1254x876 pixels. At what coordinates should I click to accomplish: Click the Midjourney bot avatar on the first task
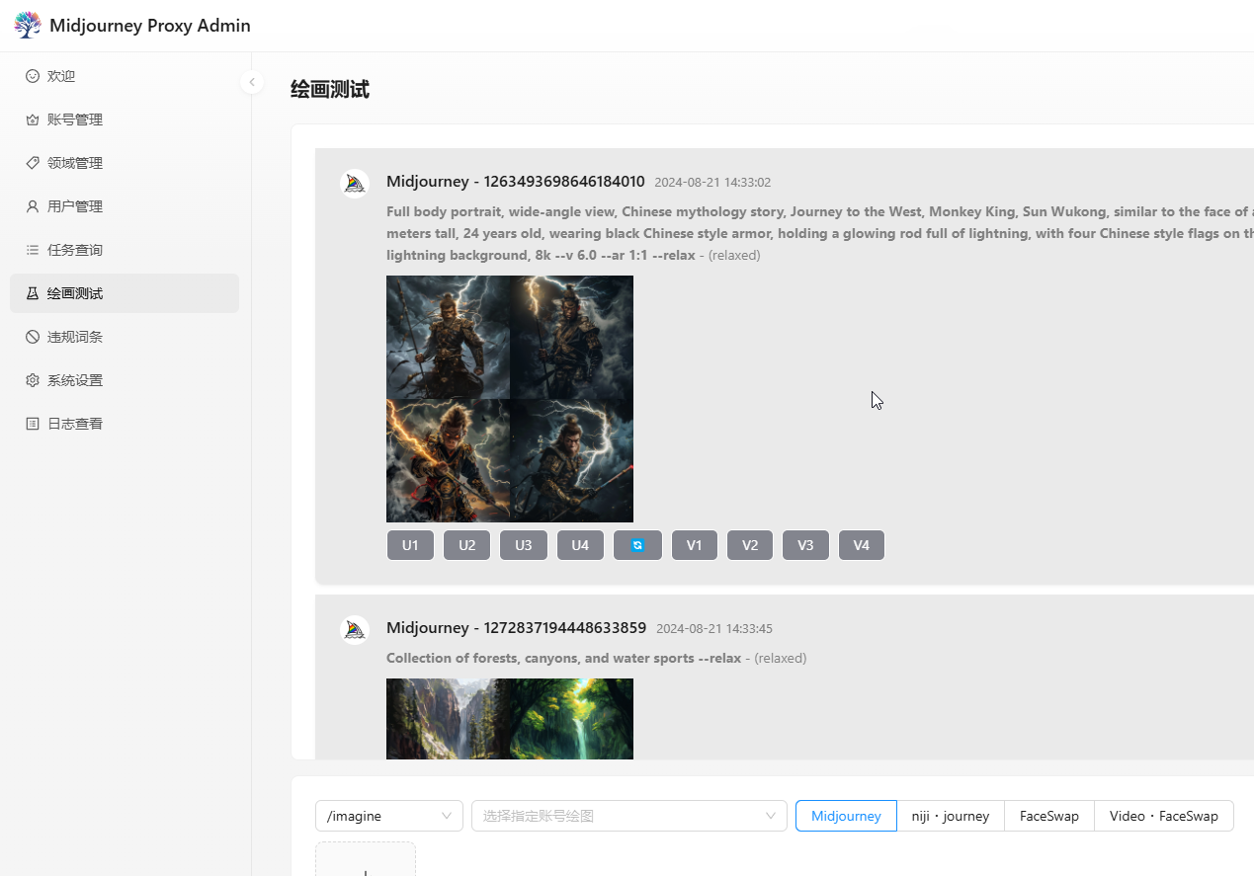tap(354, 183)
